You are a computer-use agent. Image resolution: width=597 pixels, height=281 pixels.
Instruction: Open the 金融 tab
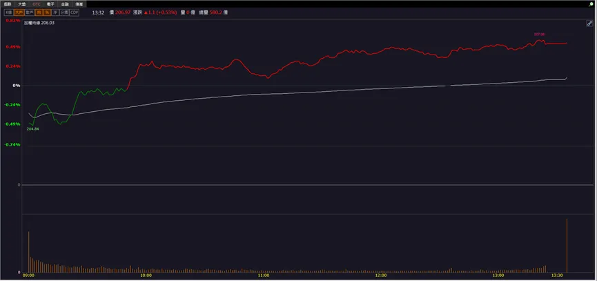(65, 4)
